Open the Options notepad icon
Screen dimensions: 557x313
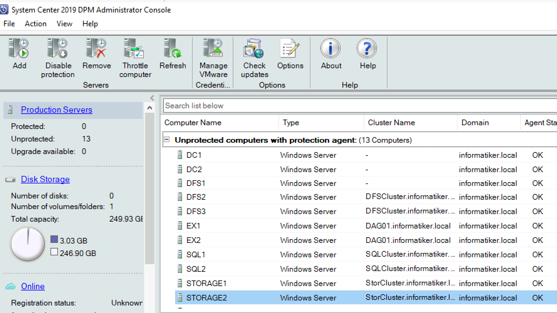(x=290, y=49)
